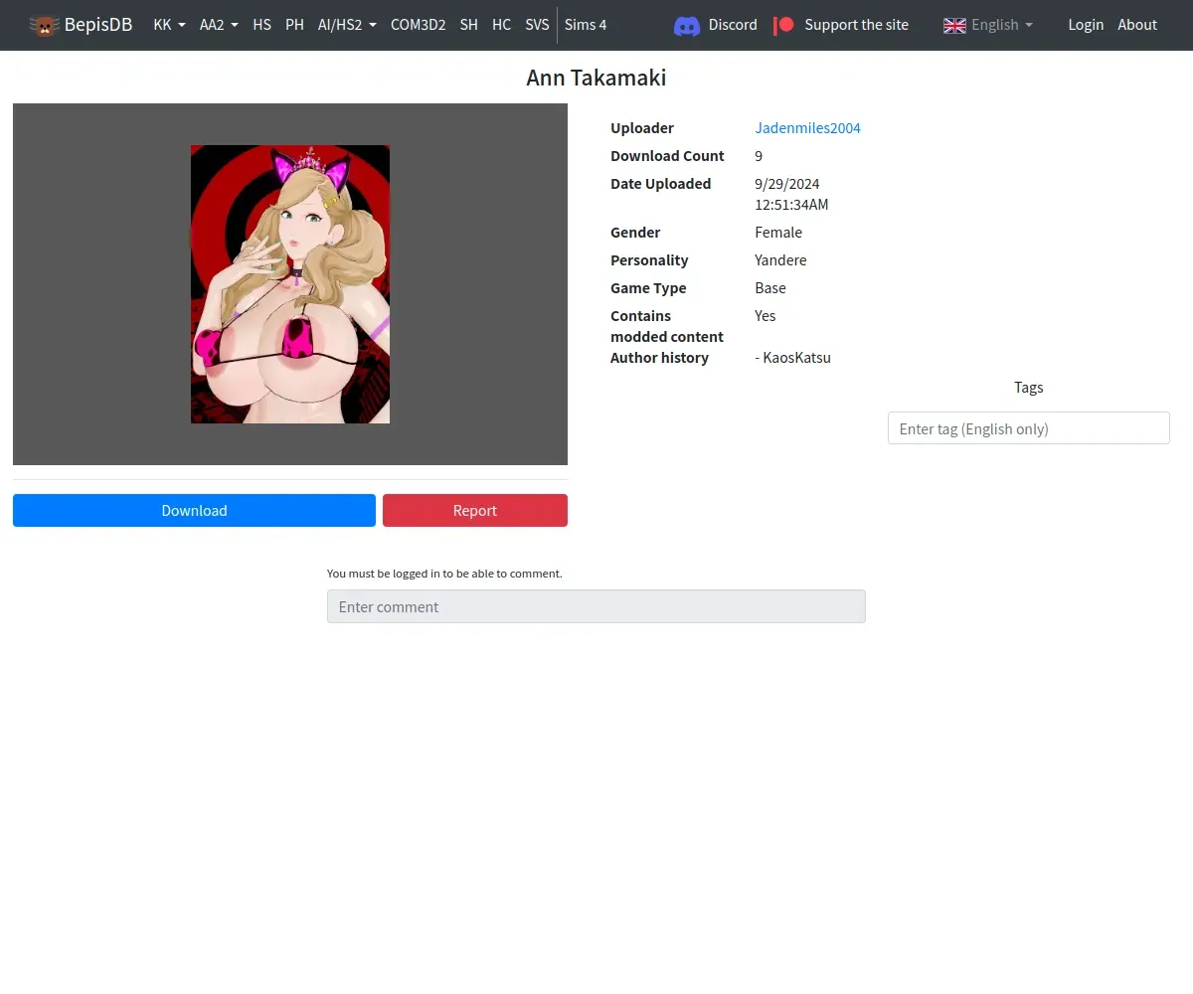Viewport: 1193px width, 994px height.
Task: Open the About page
Action: (1137, 25)
